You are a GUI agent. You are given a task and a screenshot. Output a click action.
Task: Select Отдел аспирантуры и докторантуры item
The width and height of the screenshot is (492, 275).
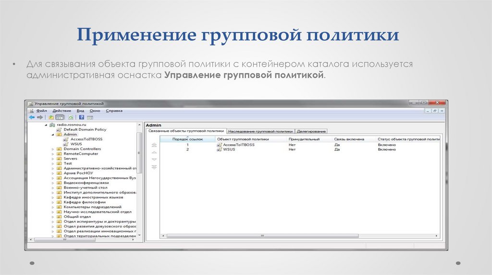[99, 222]
